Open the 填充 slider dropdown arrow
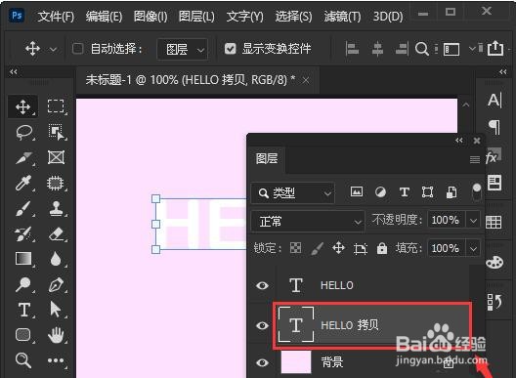Viewport: 516px width, 378px height. 473,248
